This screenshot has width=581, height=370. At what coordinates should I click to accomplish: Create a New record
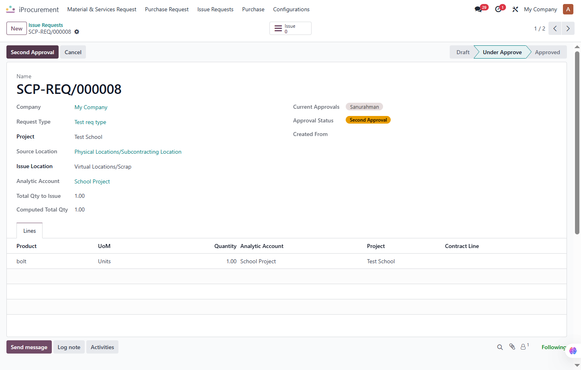click(x=16, y=28)
